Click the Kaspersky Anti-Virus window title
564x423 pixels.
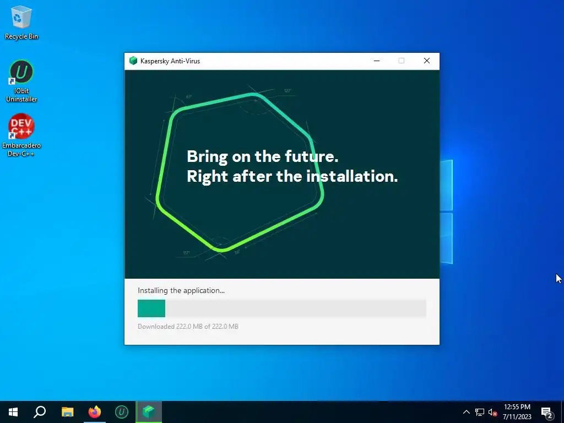170,61
